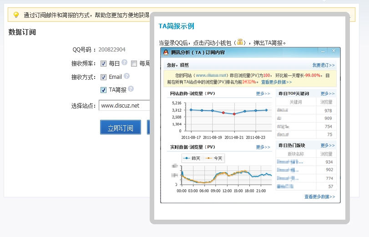This screenshot has width=369, height=237.
Task: Click the 我要退订>> link
Action: pyautogui.click(x=324, y=65)
